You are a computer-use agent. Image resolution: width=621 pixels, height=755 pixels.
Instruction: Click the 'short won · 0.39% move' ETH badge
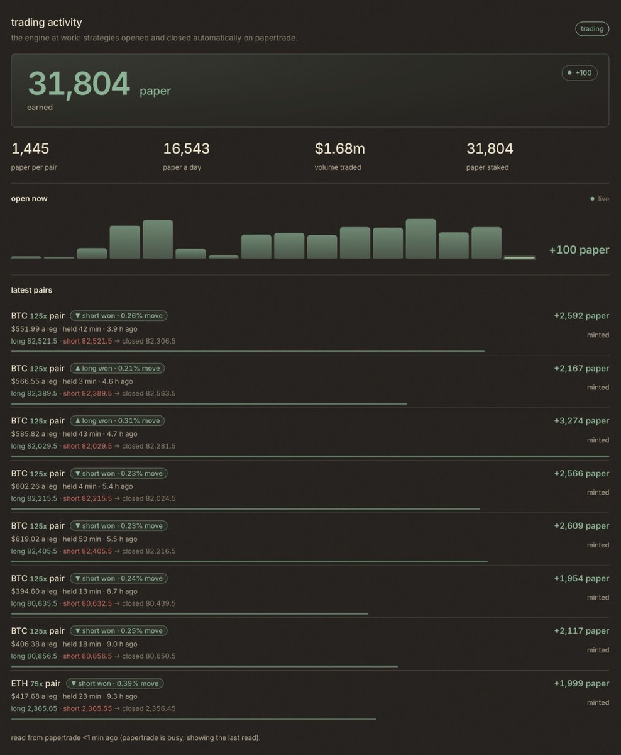pyautogui.click(x=114, y=683)
